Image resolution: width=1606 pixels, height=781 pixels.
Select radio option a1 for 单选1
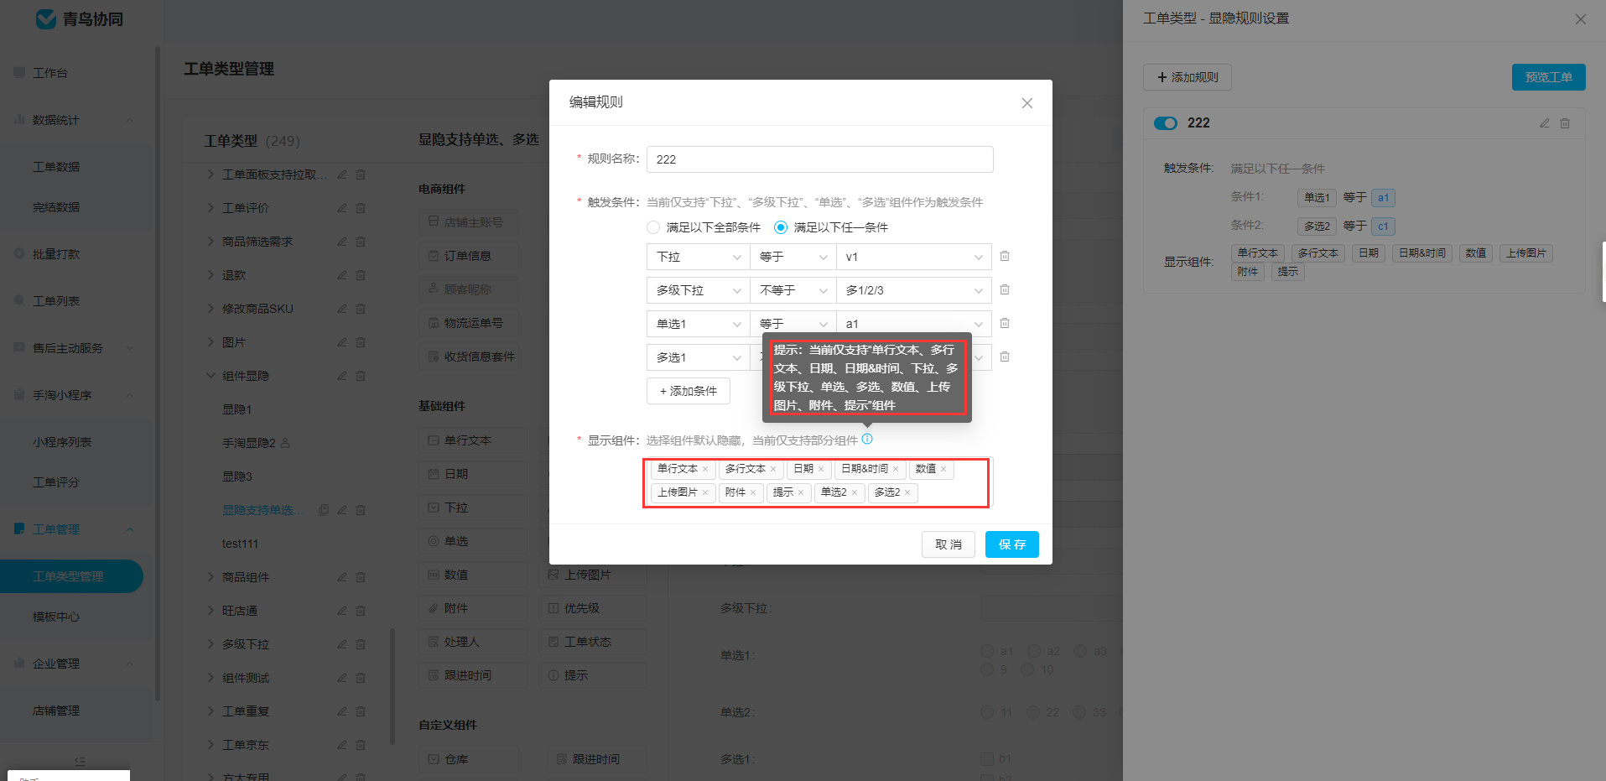tap(987, 651)
